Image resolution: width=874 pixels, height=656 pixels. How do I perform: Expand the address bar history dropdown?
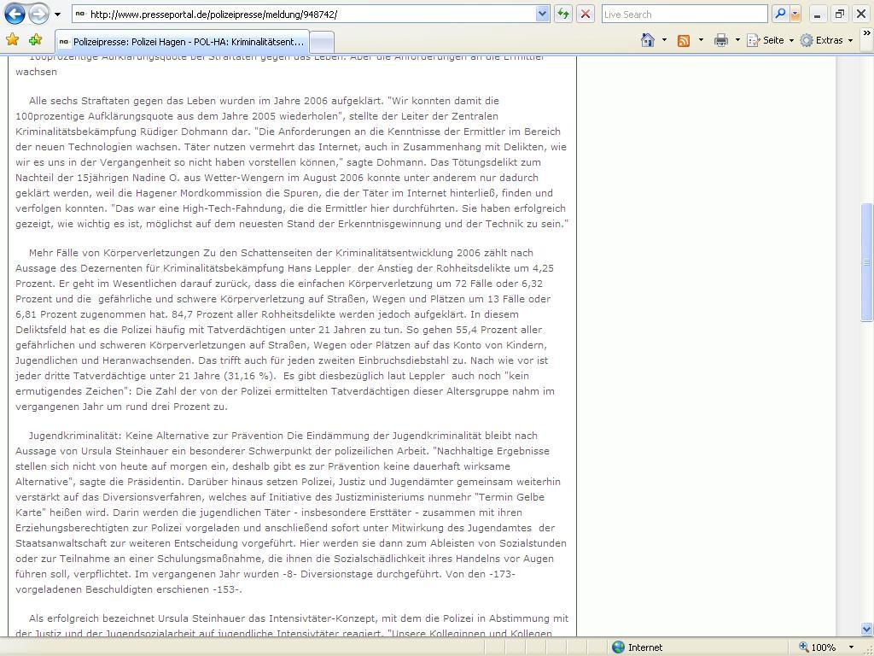[542, 15]
